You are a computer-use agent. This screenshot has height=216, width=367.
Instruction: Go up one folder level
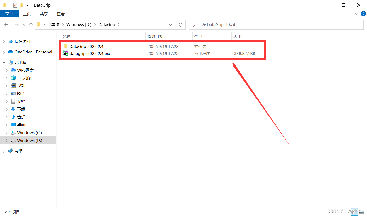(x=31, y=25)
